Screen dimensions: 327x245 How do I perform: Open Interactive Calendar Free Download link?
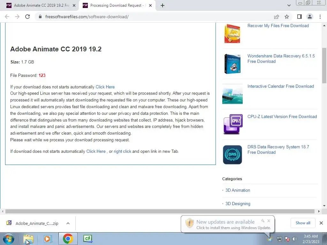[280, 86]
